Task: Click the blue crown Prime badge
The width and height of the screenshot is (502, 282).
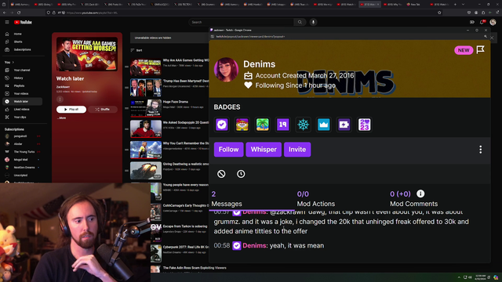Action: pos(324,125)
